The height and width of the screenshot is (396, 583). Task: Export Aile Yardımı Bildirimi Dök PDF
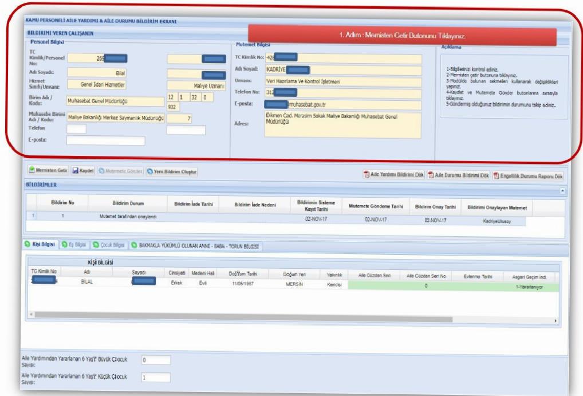coord(392,175)
